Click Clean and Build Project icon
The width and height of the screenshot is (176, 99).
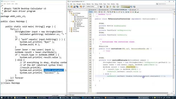tap(108, 7)
